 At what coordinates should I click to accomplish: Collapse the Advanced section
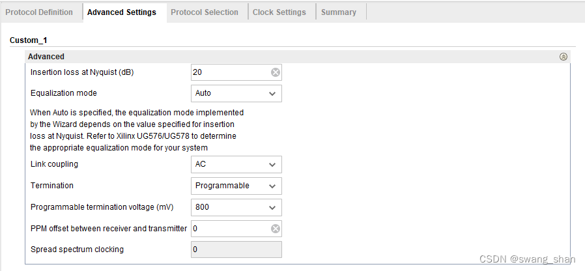[x=564, y=57]
